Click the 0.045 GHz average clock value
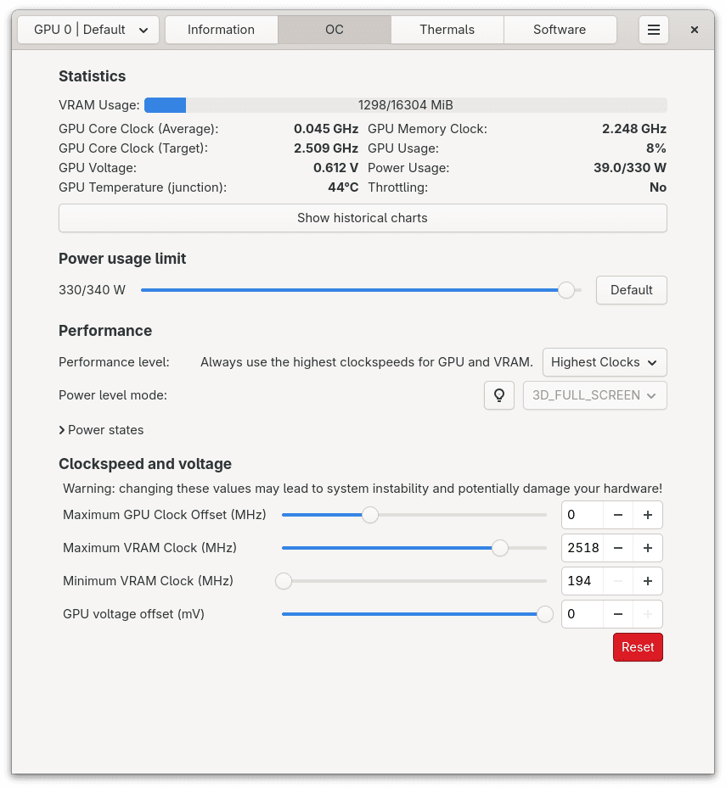Screen dimensions: 726x788 click(326, 129)
